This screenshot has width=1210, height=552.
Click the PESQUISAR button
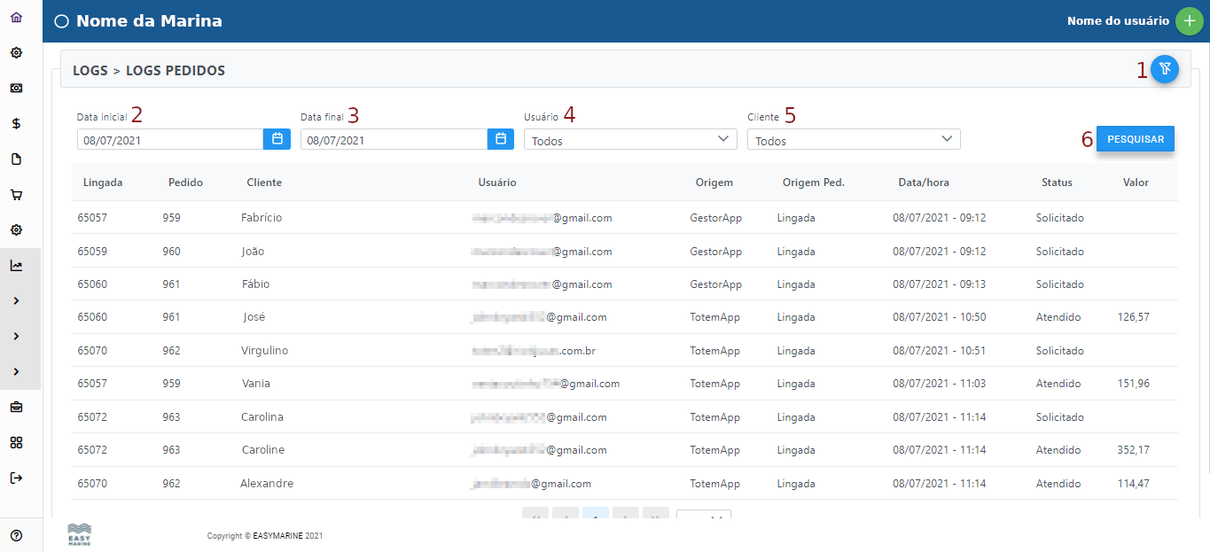coord(1135,139)
